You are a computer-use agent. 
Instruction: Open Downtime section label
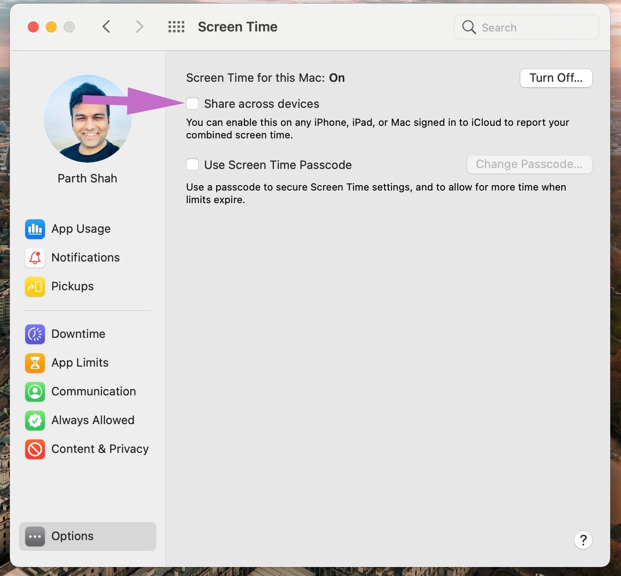point(78,334)
